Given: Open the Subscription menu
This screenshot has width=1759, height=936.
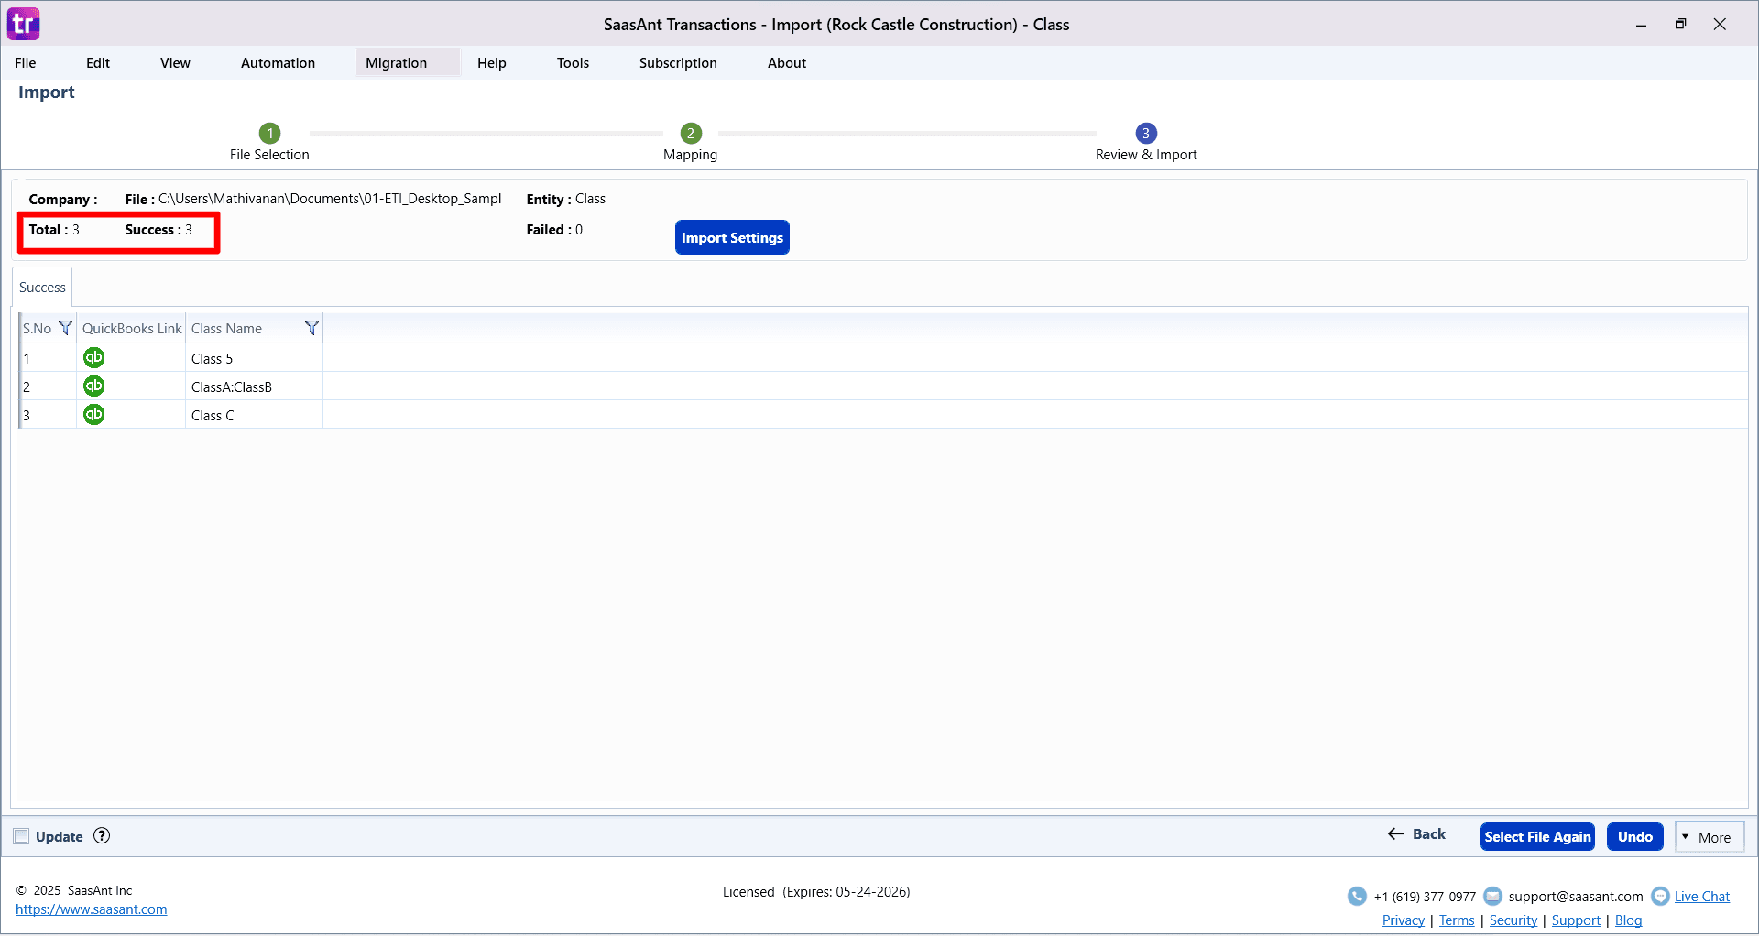Looking at the screenshot, I should pyautogui.click(x=678, y=63).
